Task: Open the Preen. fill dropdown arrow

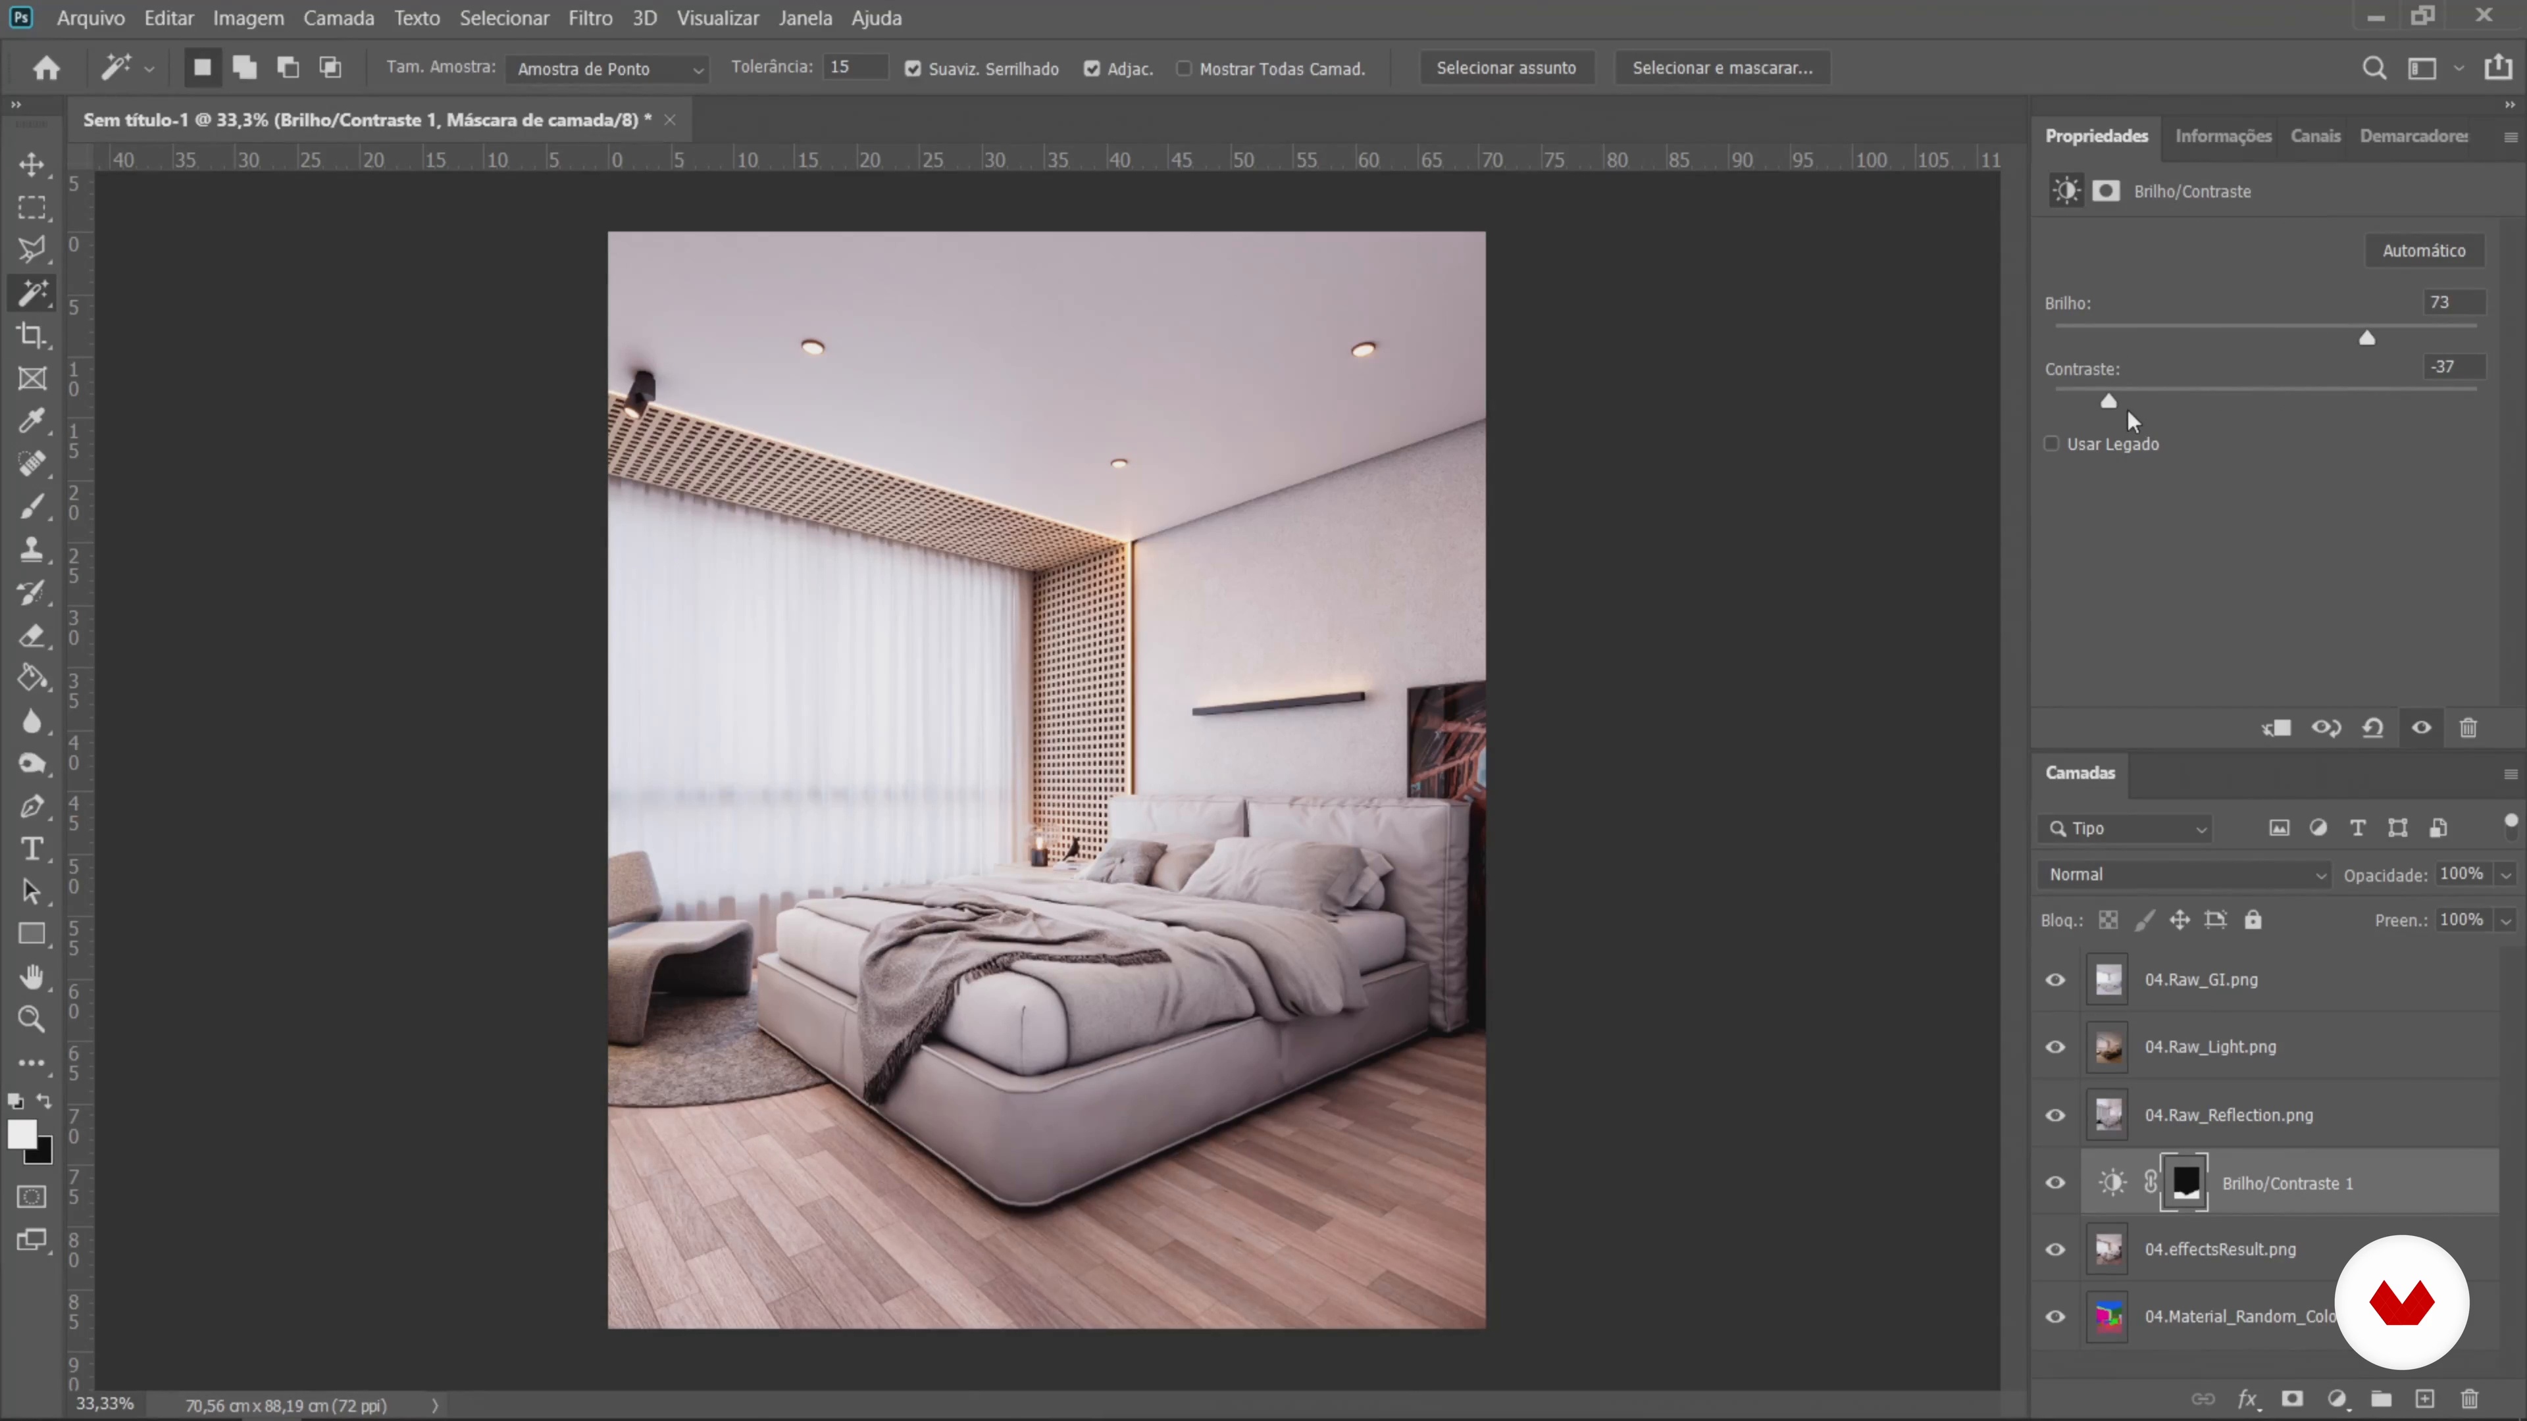Action: 2507,921
